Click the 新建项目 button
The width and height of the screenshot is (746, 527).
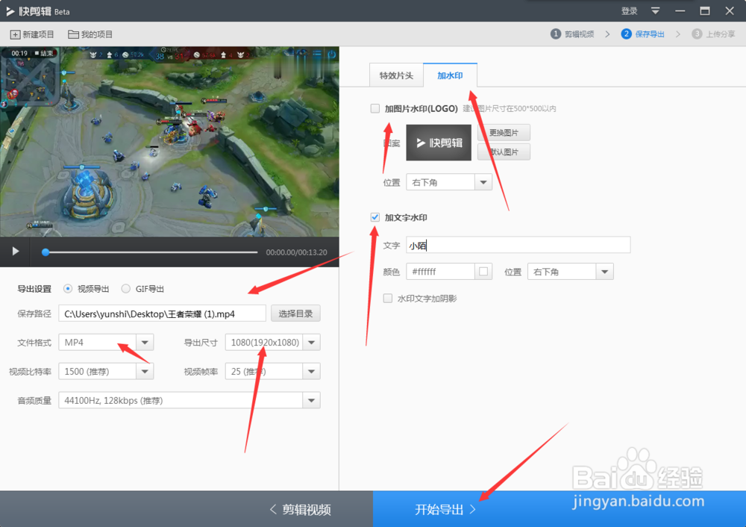coord(32,34)
